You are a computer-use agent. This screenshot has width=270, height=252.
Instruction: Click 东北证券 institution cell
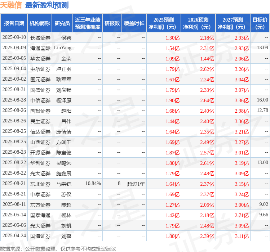pos(40,184)
